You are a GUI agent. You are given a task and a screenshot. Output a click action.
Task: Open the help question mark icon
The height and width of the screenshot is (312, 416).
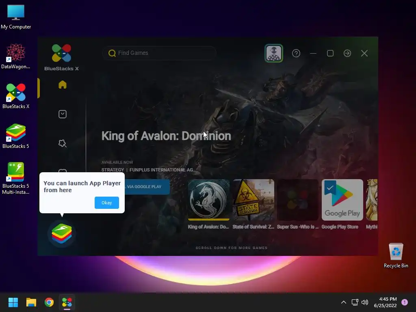point(296,53)
